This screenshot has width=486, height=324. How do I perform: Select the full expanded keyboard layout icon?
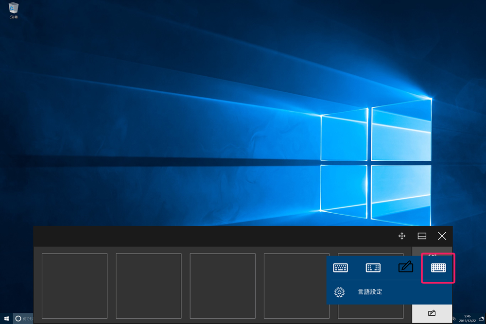click(438, 268)
